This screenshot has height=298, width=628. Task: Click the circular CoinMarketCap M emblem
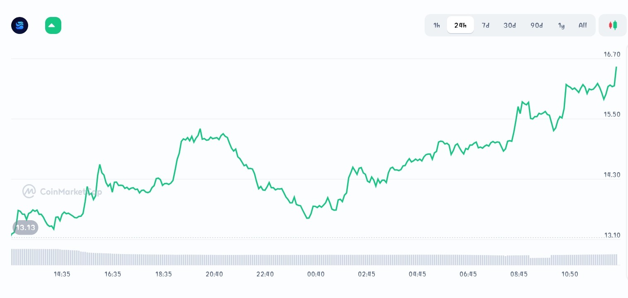coord(29,191)
